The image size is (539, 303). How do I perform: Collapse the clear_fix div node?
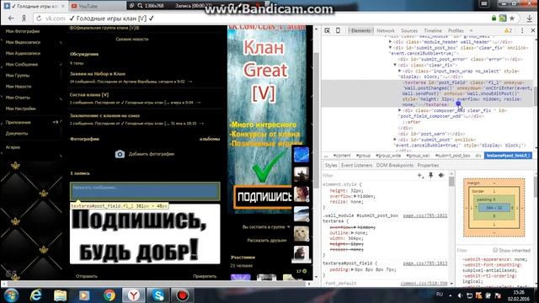click(x=395, y=65)
